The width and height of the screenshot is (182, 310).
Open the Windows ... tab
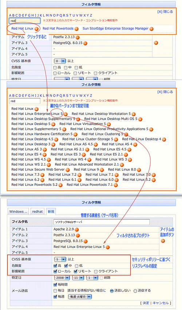[x=18, y=212]
